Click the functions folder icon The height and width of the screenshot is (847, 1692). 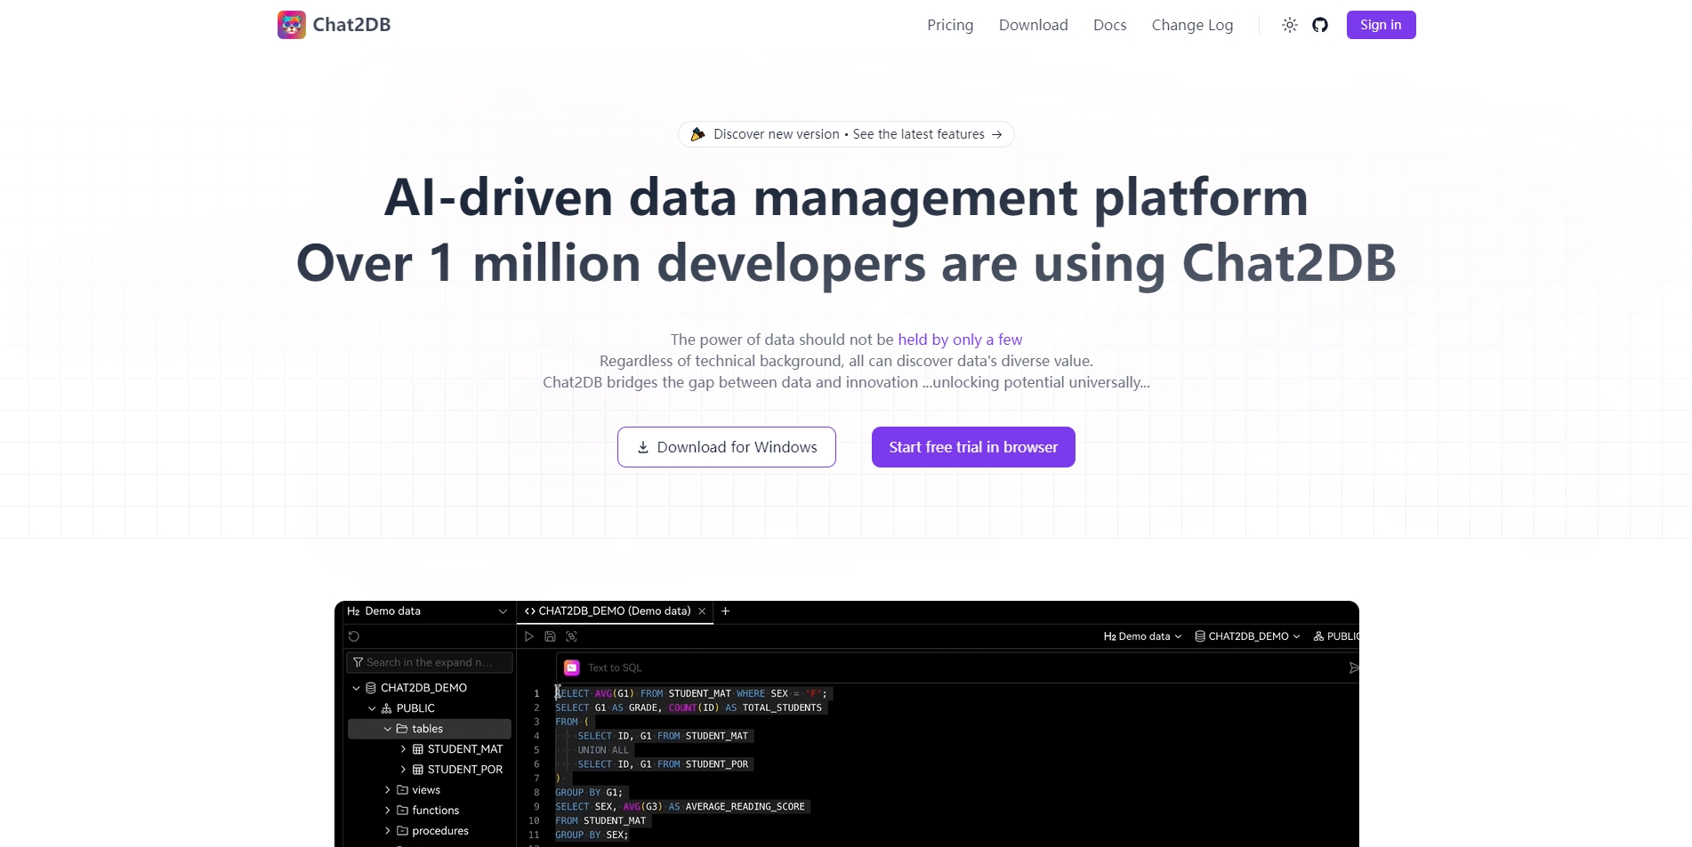(402, 811)
